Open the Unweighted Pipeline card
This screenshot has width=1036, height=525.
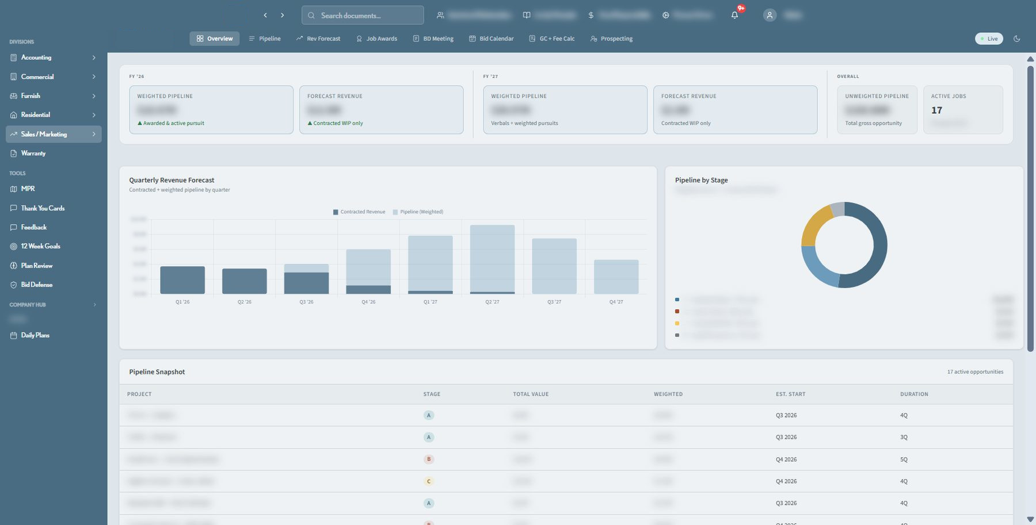point(877,110)
